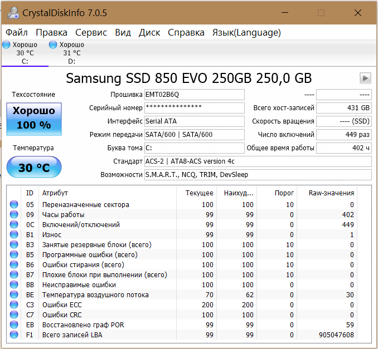Click the 30 °C temperature button
This screenshot has width=378, height=349.
(x=34, y=168)
